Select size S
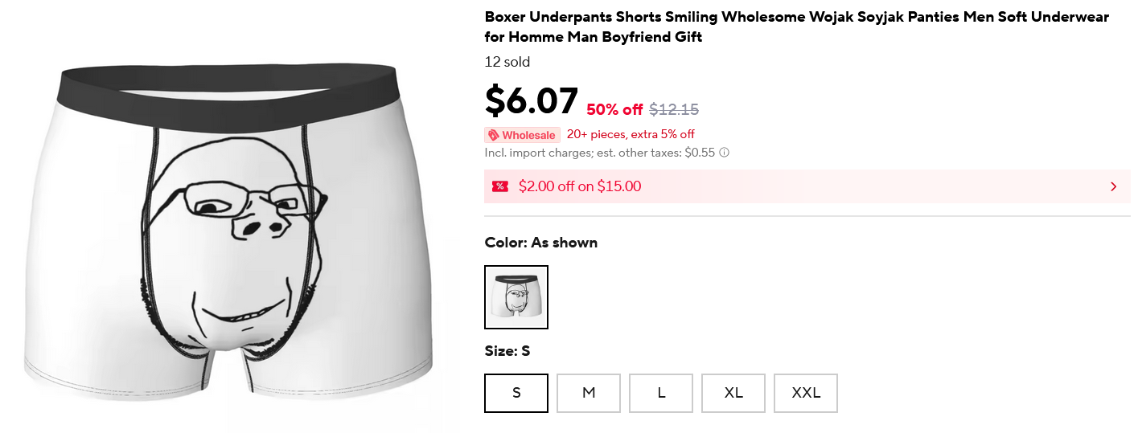Screen dimensions: 1138x433 [x=516, y=393]
